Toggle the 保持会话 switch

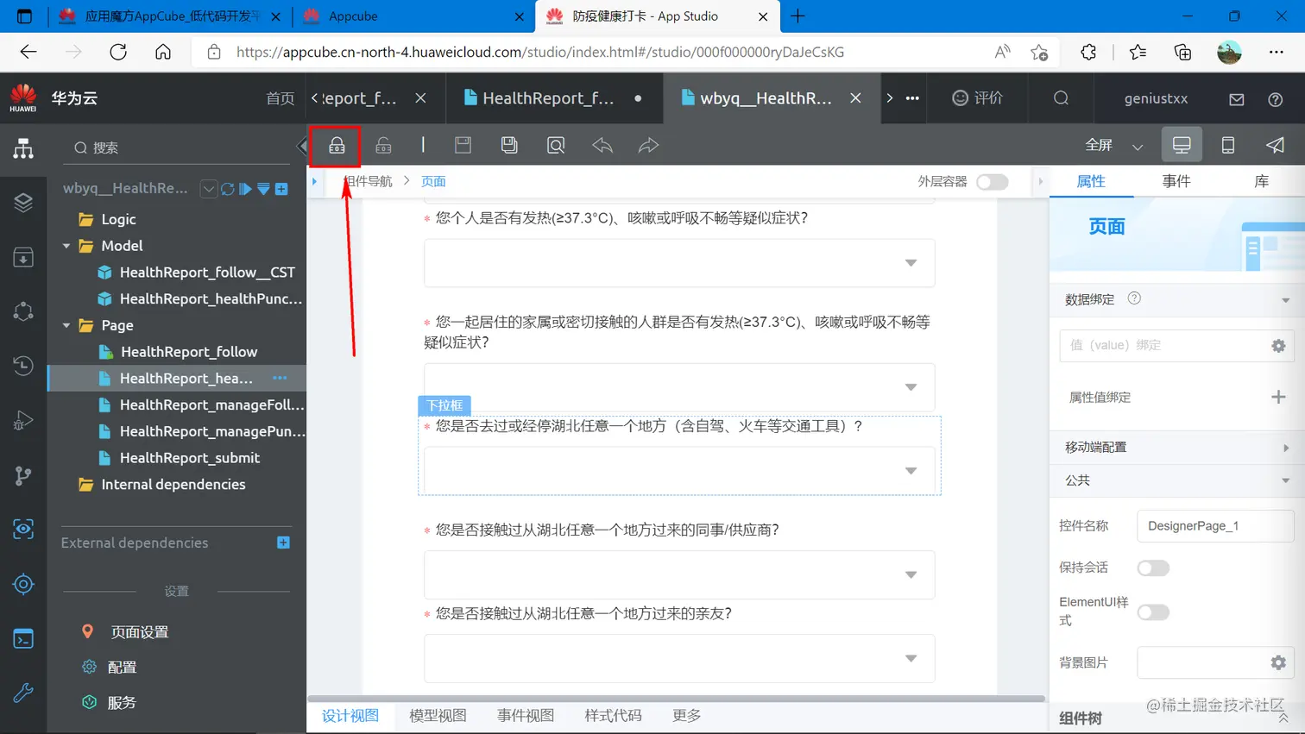pos(1153,568)
